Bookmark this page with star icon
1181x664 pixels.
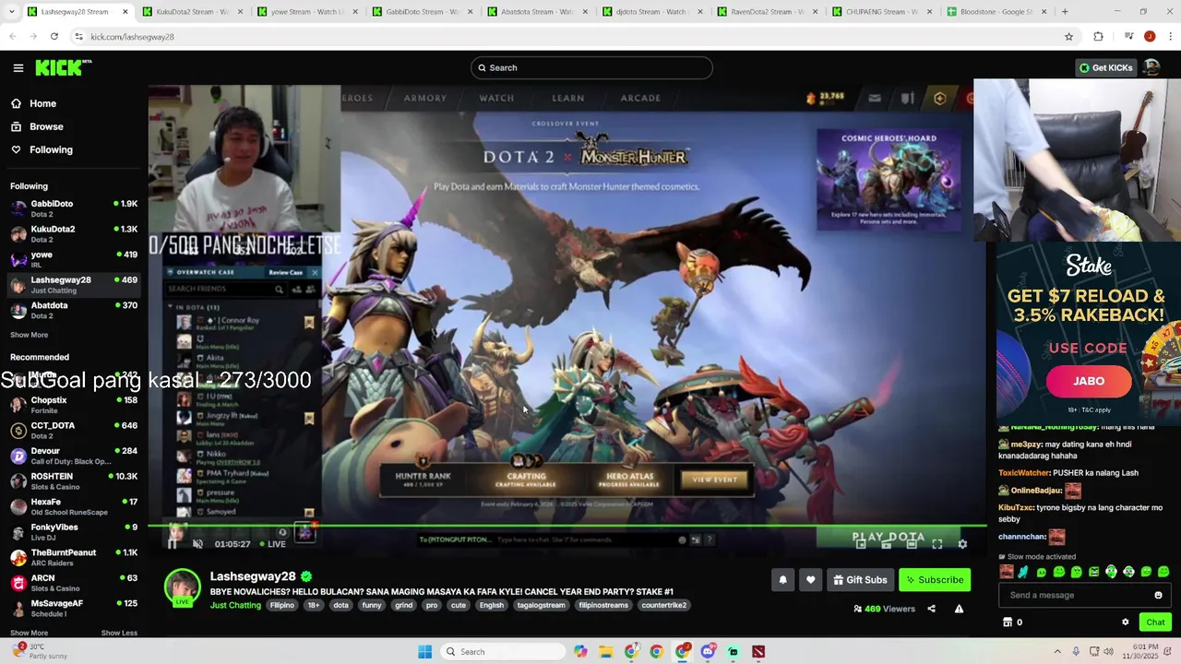coord(1068,36)
